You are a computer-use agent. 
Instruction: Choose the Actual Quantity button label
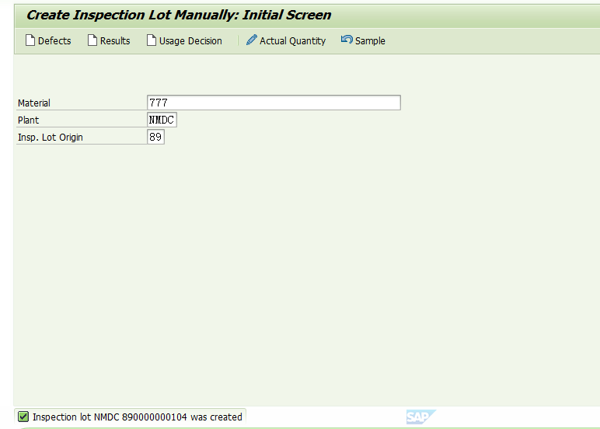click(x=293, y=41)
